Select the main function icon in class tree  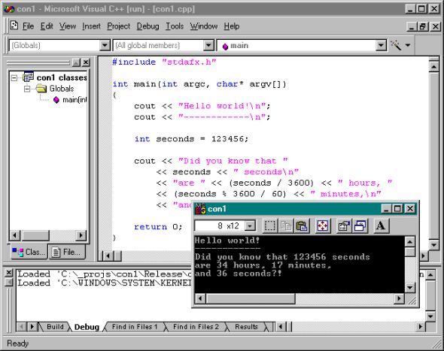click(x=56, y=99)
